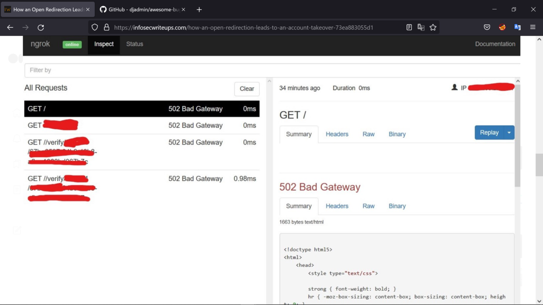Reload the current page

tap(41, 28)
